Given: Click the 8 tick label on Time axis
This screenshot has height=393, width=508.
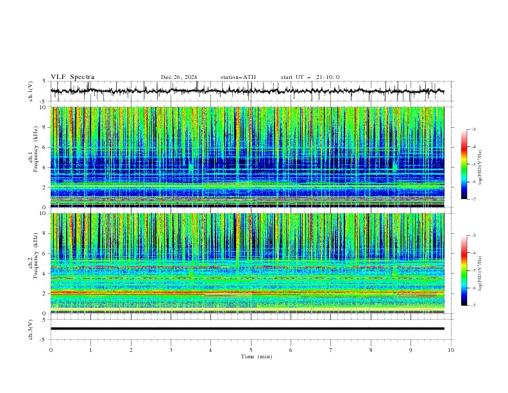Looking at the screenshot, I should pos(371,350).
